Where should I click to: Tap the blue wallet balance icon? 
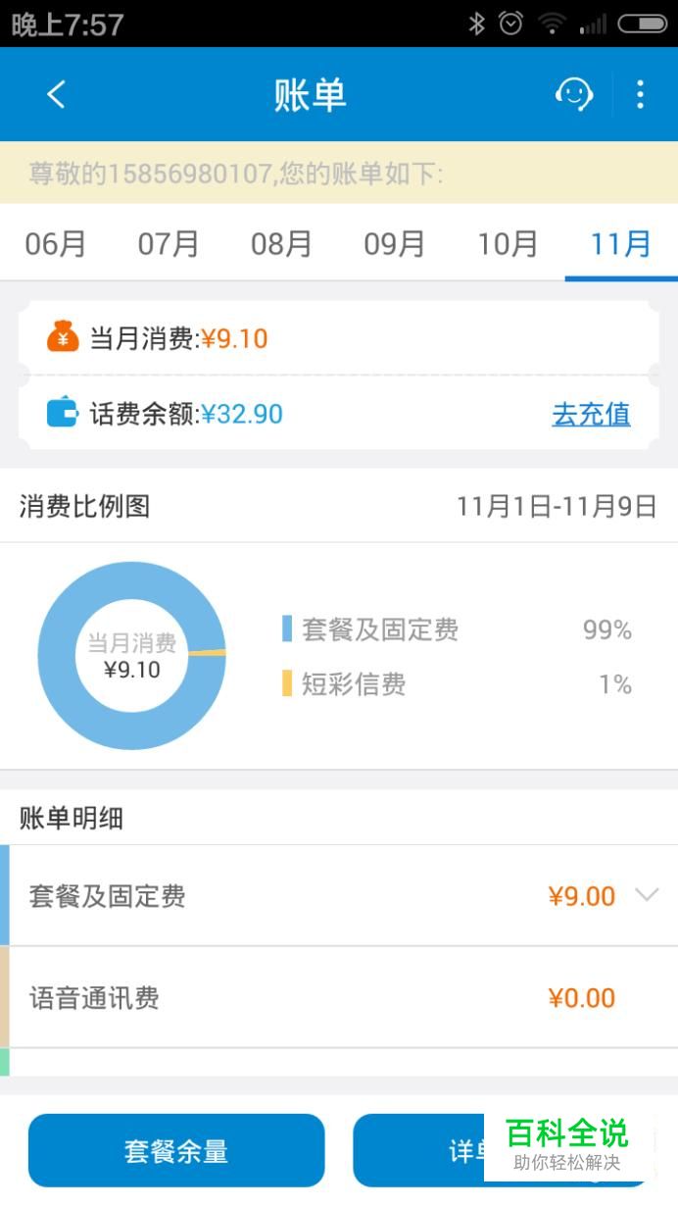(63, 413)
